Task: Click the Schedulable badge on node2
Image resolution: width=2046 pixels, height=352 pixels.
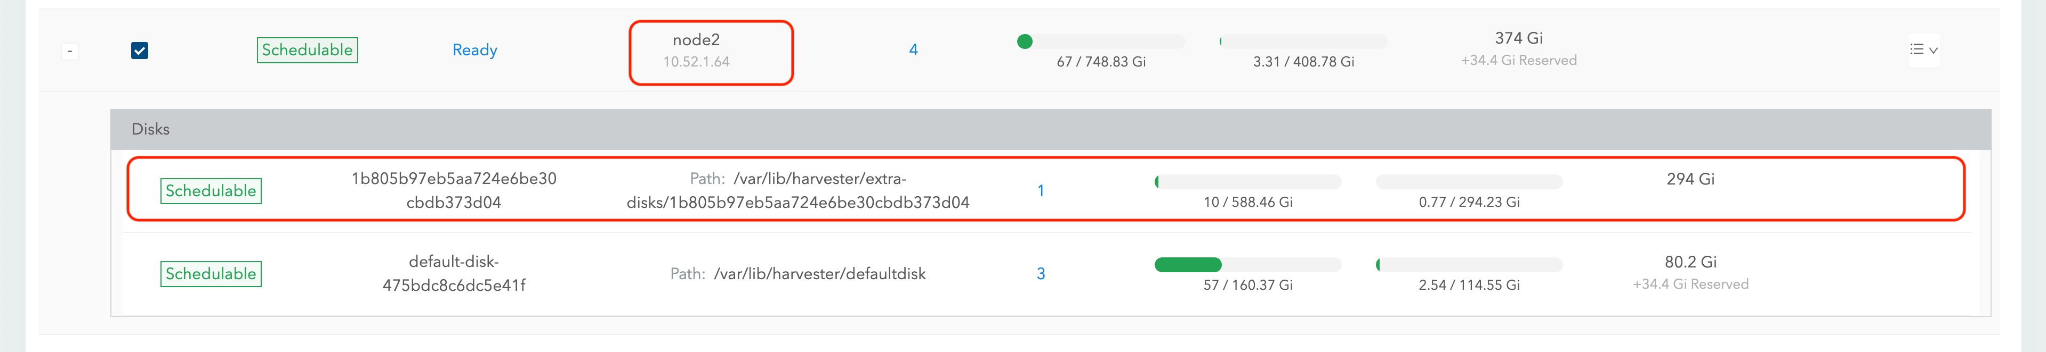Action: (x=307, y=49)
